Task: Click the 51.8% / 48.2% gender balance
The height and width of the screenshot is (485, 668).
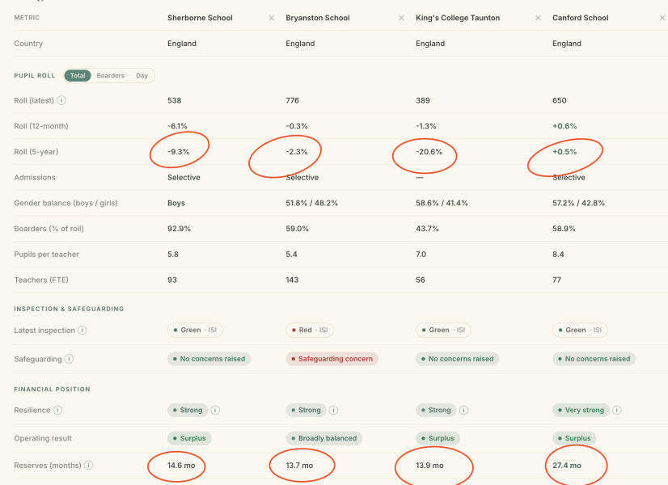Action: click(312, 203)
